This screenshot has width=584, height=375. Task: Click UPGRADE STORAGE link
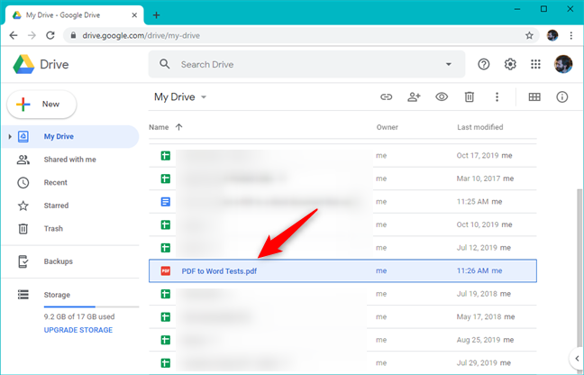coord(78,330)
